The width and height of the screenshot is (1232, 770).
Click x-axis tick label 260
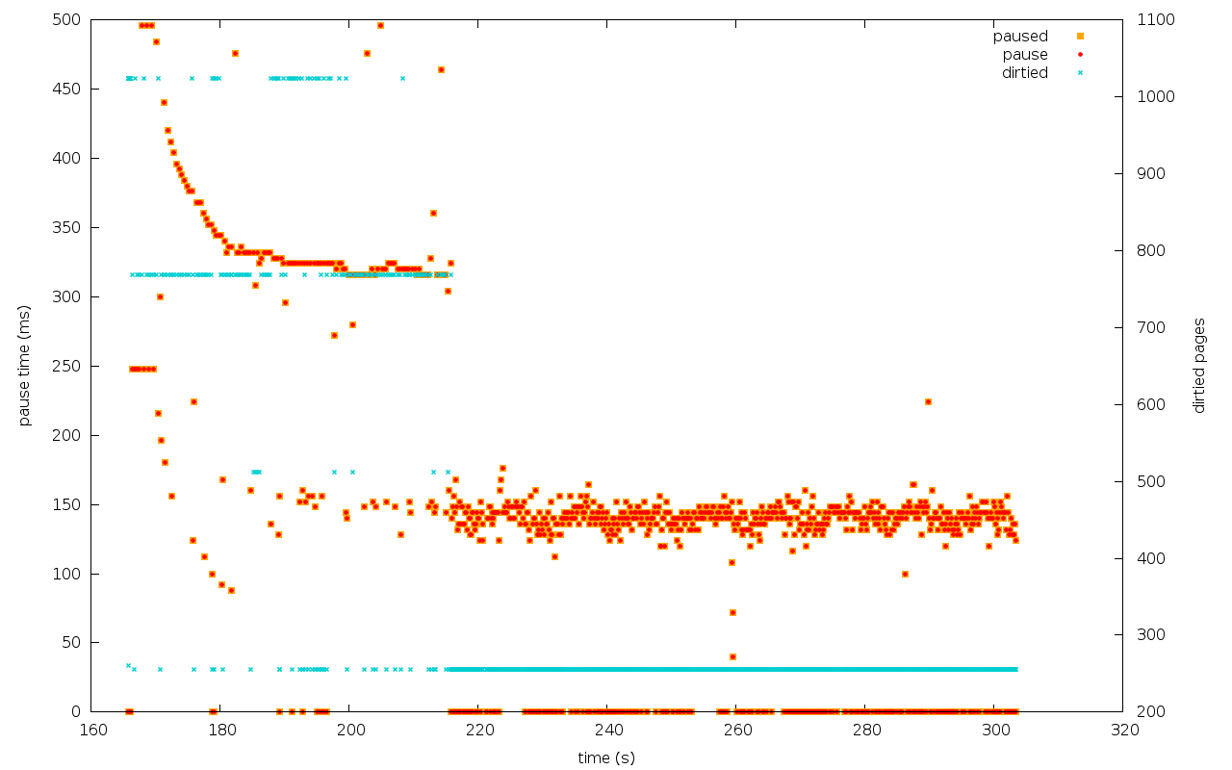pyautogui.click(x=737, y=730)
